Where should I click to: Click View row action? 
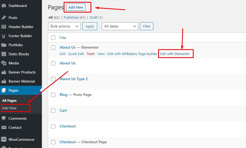[x=101, y=54]
